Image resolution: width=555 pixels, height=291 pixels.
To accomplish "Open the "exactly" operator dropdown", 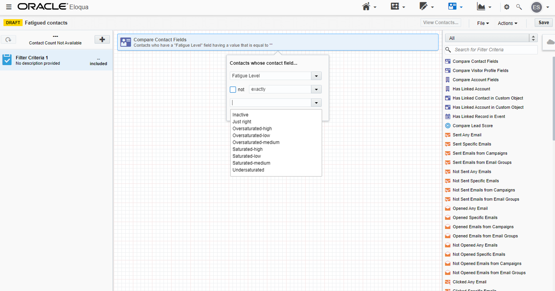I will (x=316, y=89).
